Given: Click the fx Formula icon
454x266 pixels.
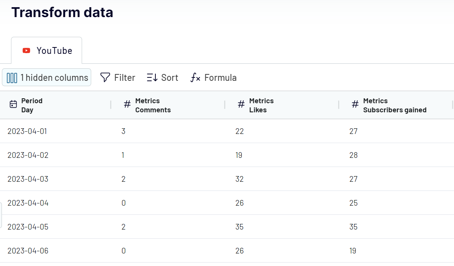Looking at the screenshot, I should click(195, 77).
